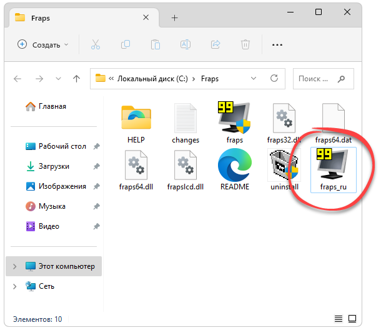Select Этот компьютер in the sidebar
381x330 pixels.
[54, 266]
